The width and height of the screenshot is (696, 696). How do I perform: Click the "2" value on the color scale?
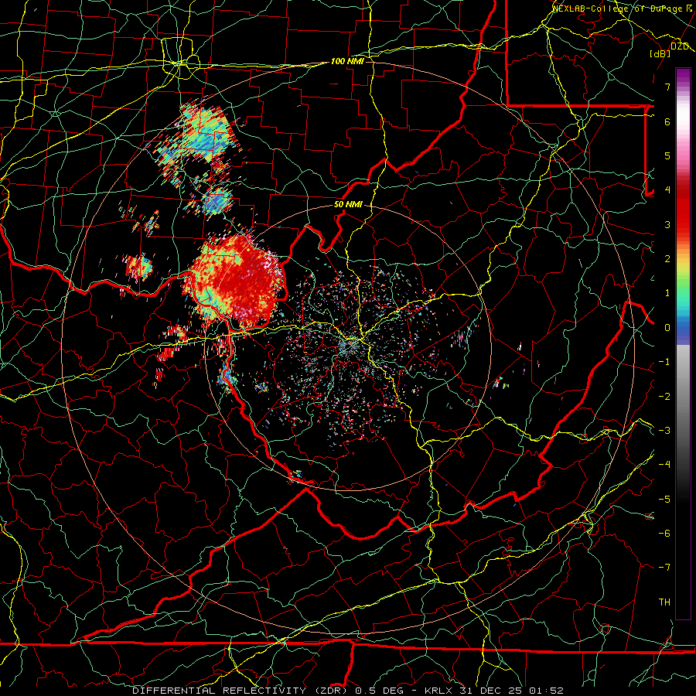point(667,259)
